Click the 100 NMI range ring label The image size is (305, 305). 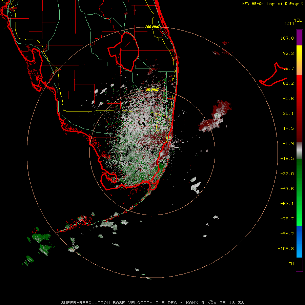152,27
